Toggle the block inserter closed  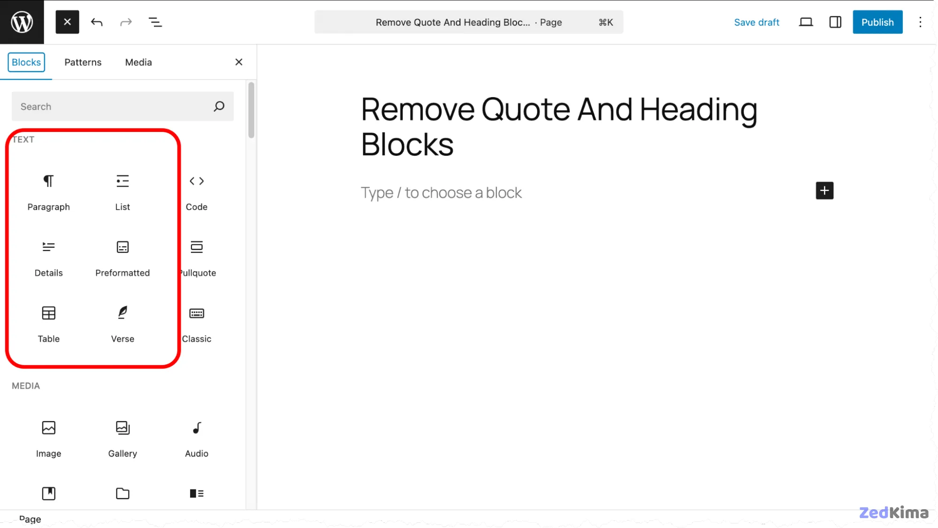coord(67,22)
